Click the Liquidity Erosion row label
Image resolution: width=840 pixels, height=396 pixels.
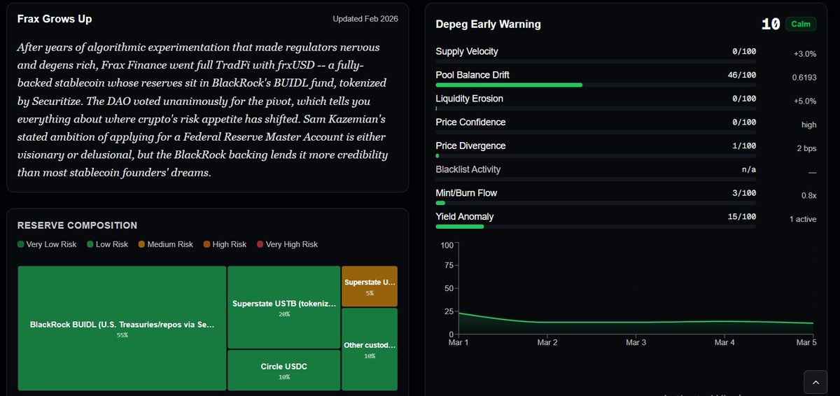coord(469,99)
